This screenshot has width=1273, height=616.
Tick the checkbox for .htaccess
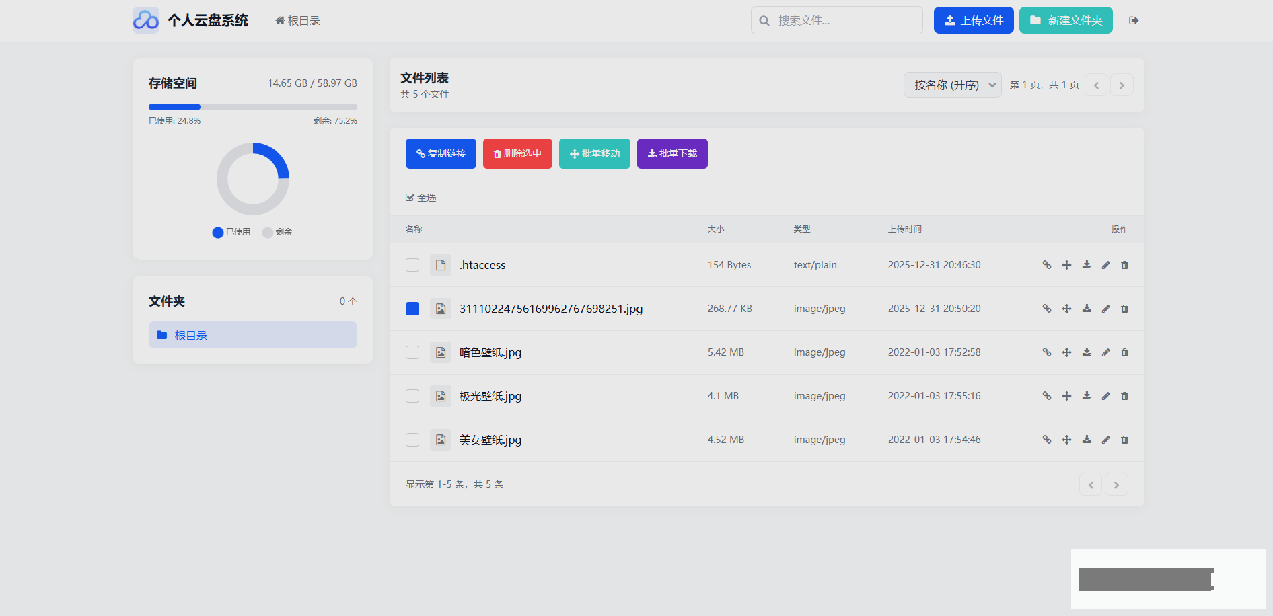pos(412,265)
